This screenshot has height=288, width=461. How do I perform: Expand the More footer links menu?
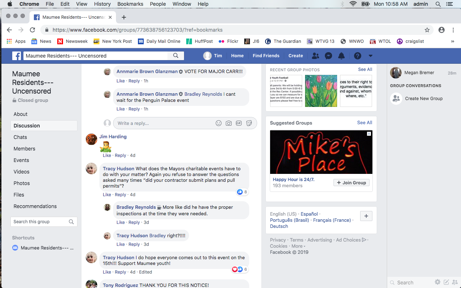[298, 246]
